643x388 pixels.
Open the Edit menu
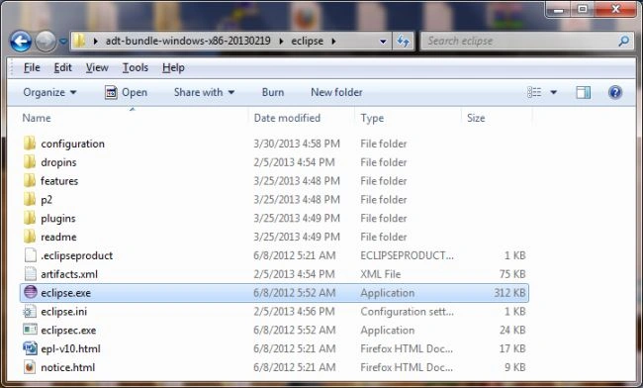62,67
